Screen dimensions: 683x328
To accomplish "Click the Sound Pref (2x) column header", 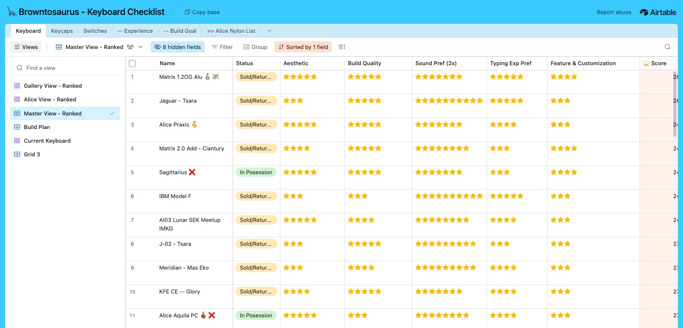I will 449,63.
